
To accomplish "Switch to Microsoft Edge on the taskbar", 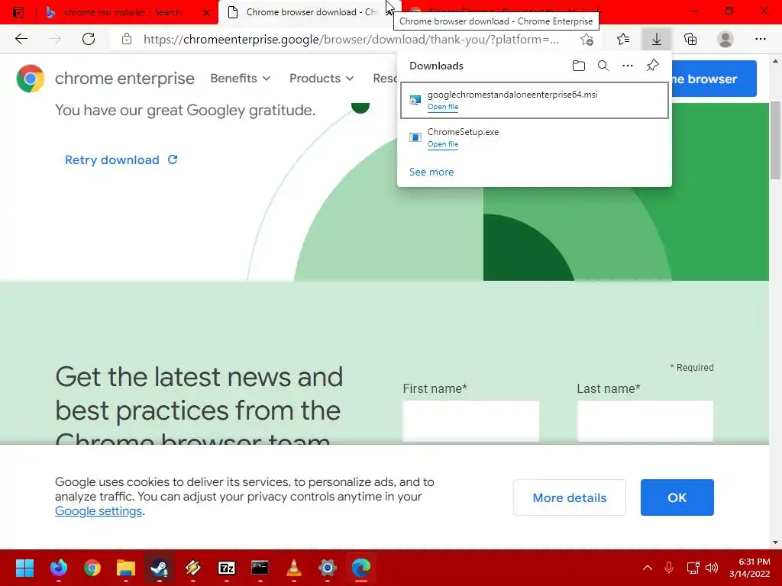I will [361, 568].
